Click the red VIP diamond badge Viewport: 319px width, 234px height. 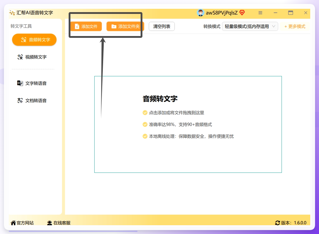pos(242,13)
